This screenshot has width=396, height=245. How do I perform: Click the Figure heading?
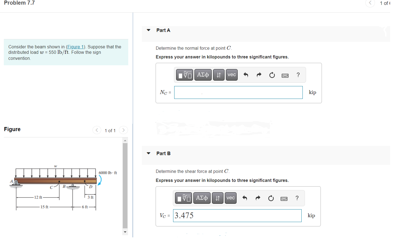click(12, 129)
